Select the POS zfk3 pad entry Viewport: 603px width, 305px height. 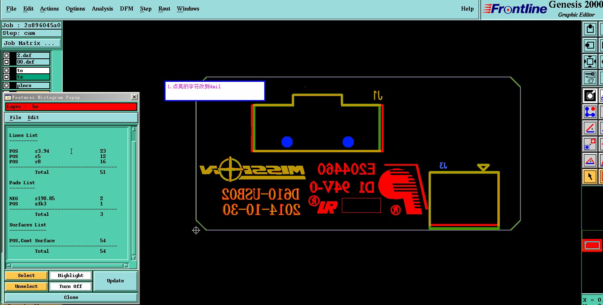56,204
